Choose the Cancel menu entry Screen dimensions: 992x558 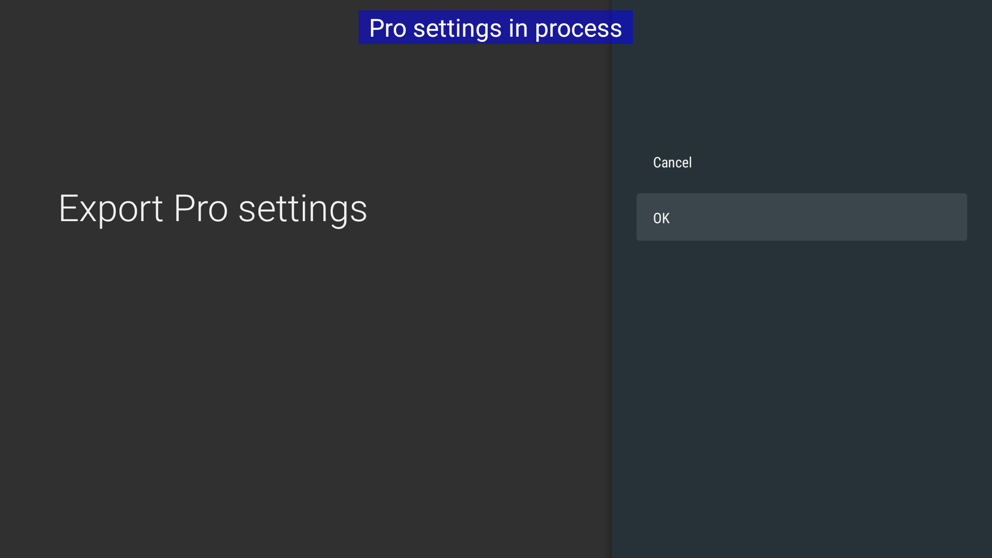click(x=801, y=162)
